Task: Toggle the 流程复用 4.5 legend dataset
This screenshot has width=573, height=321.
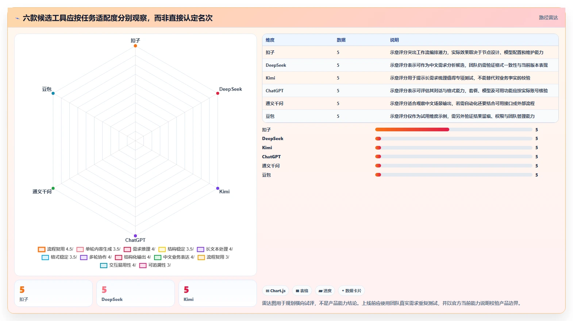Action: click(x=55, y=249)
